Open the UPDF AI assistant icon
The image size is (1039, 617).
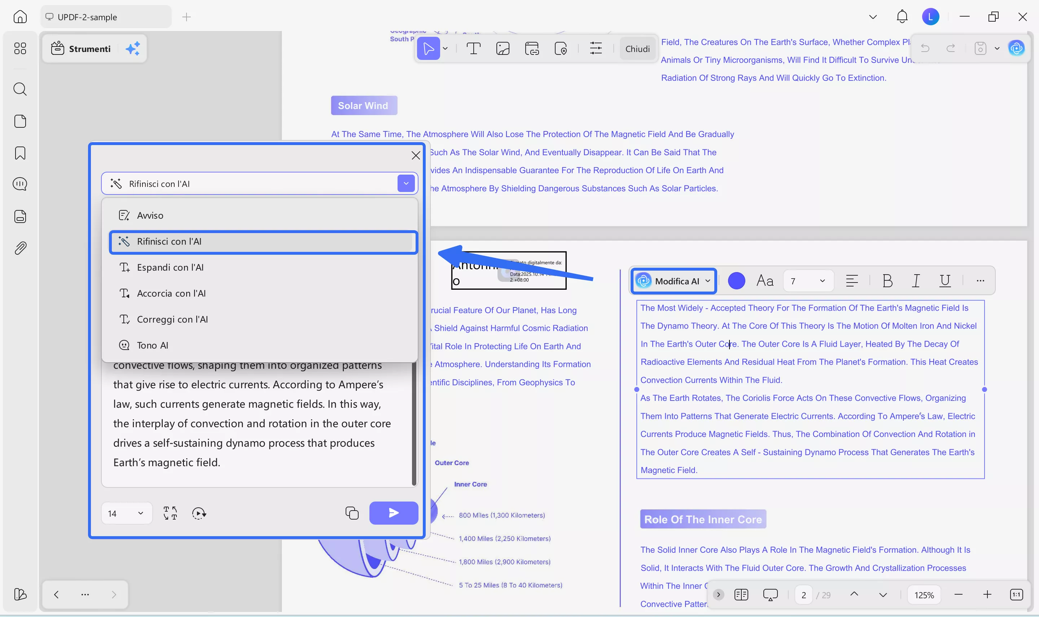(1016, 48)
